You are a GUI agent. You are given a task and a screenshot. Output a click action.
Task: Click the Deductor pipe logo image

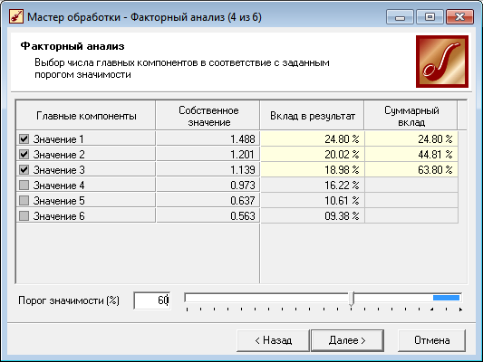point(442,62)
